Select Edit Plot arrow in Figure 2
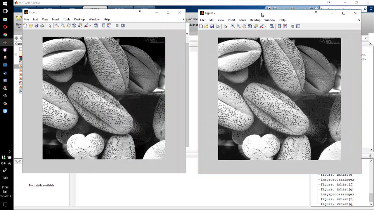Screen dimensions: 374x210 (x=226, y=26)
